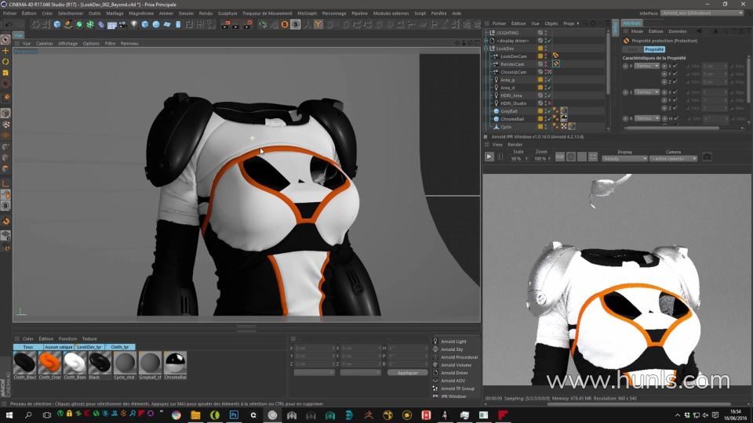
Task: Click the green render-view icon in toolbar
Action: [263, 24]
